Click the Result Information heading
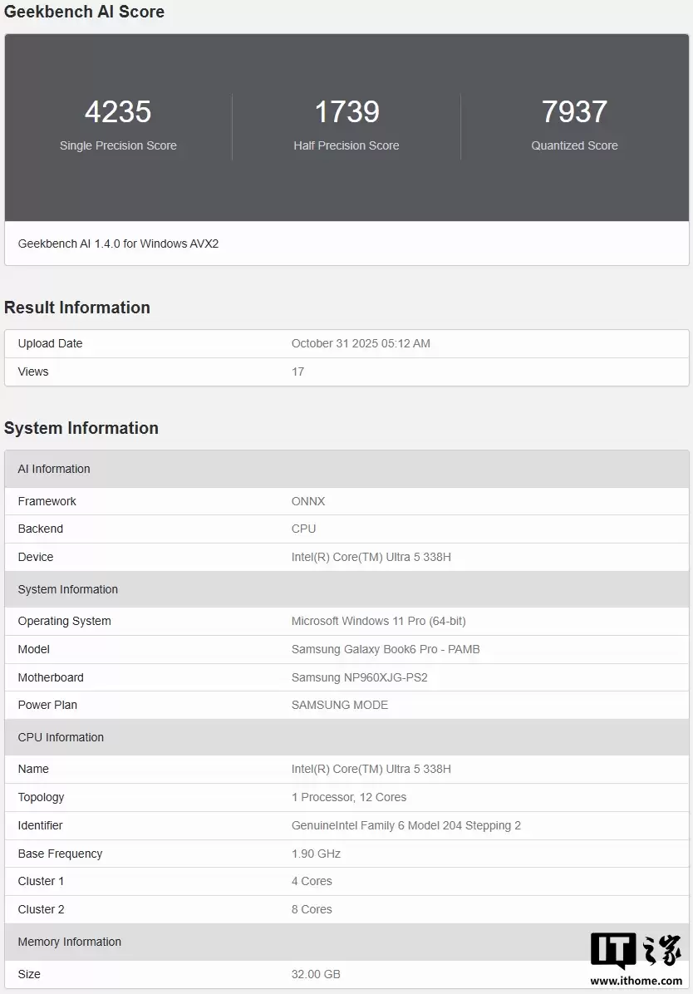Viewport: 693px width, 994px height. pyautogui.click(x=77, y=308)
